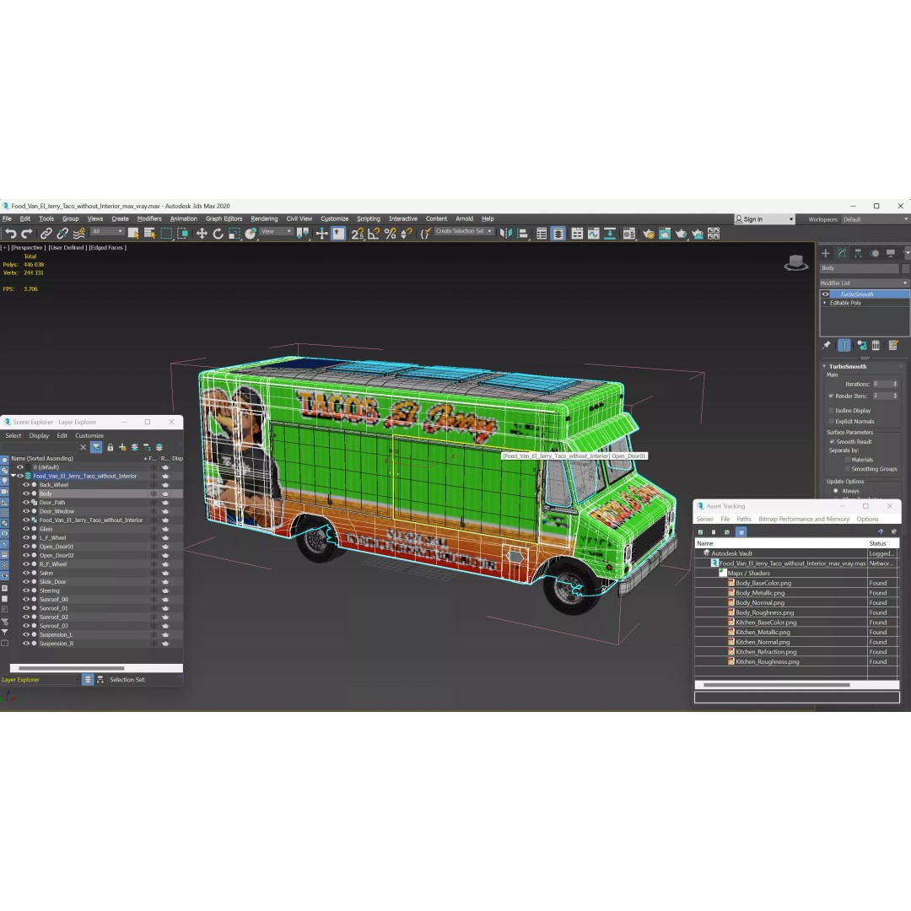This screenshot has height=911, width=911.
Task: Activate the Select and Move tool
Action: point(202,234)
